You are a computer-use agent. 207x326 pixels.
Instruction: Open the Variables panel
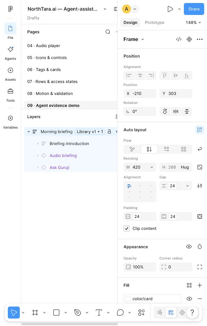pyautogui.click(x=10, y=122)
